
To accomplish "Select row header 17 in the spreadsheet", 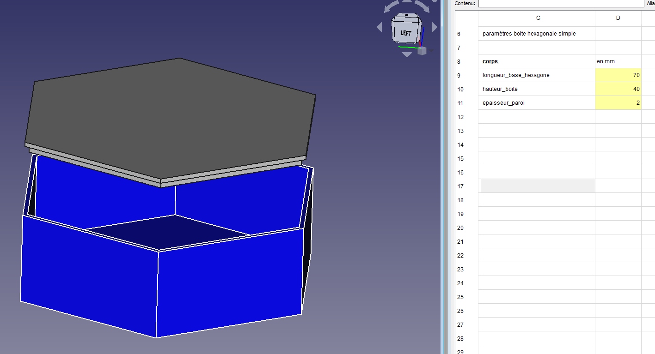I will point(460,186).
